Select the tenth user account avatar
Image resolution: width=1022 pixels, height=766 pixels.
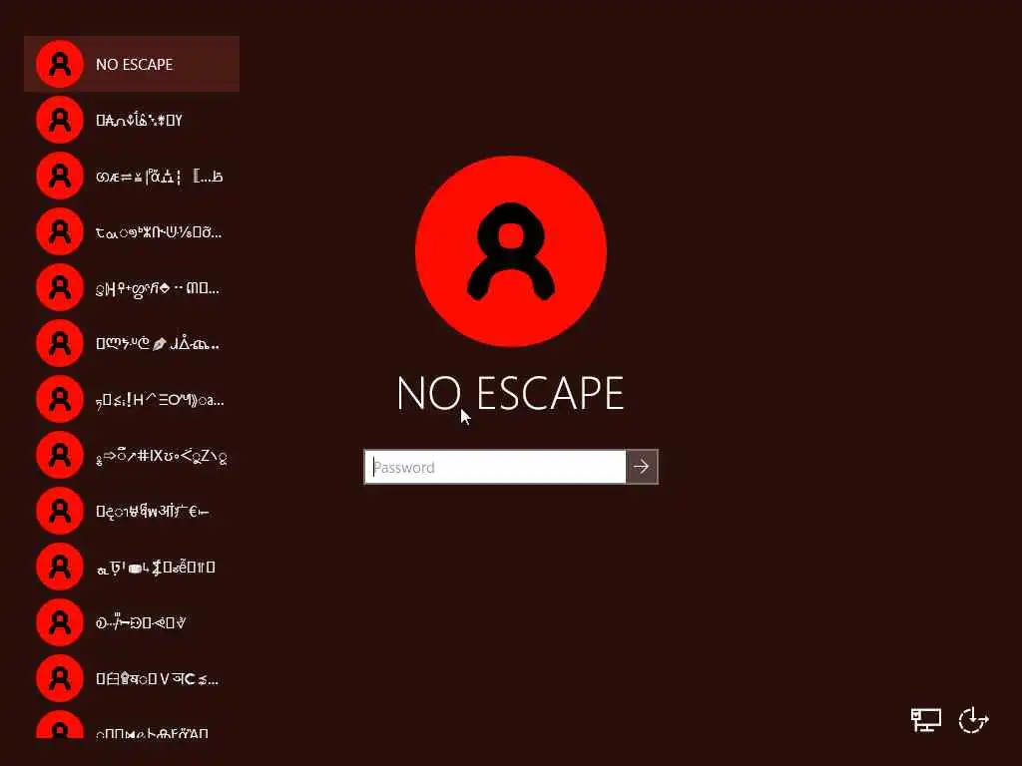(60, 567)
